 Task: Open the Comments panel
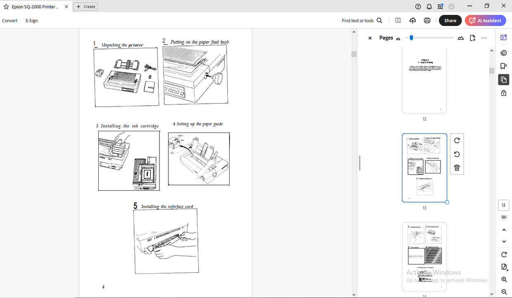[x=503, y=52]
